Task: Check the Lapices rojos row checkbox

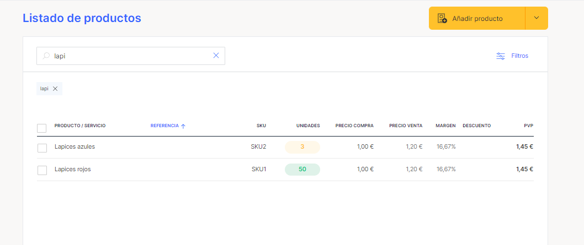Action: click(42, 170)
